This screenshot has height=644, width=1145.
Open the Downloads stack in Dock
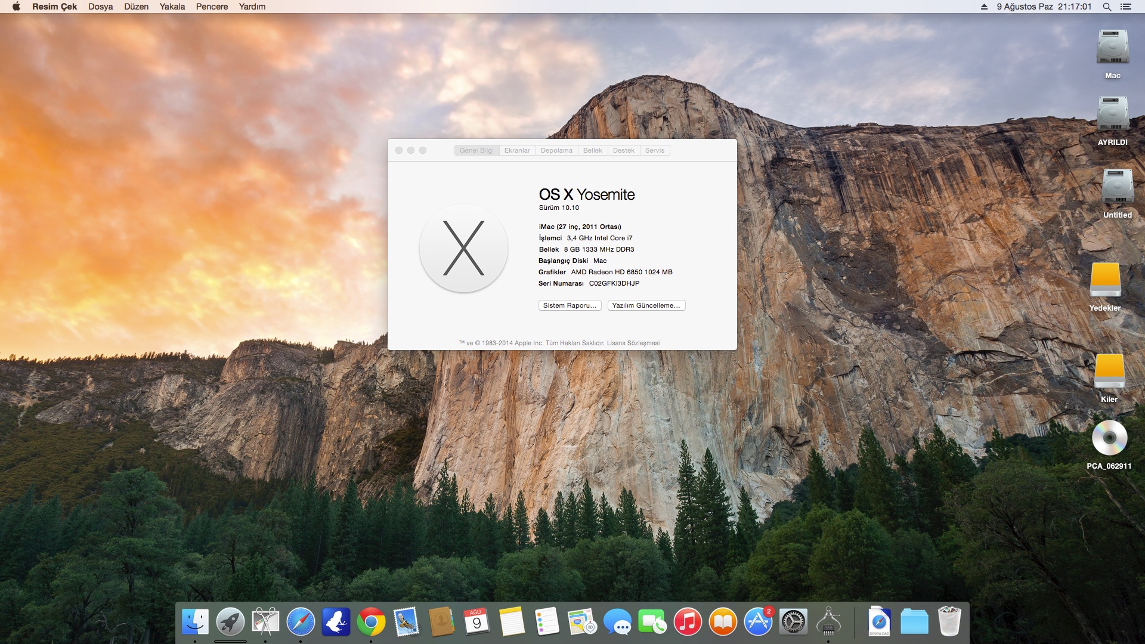click(879, 622)
